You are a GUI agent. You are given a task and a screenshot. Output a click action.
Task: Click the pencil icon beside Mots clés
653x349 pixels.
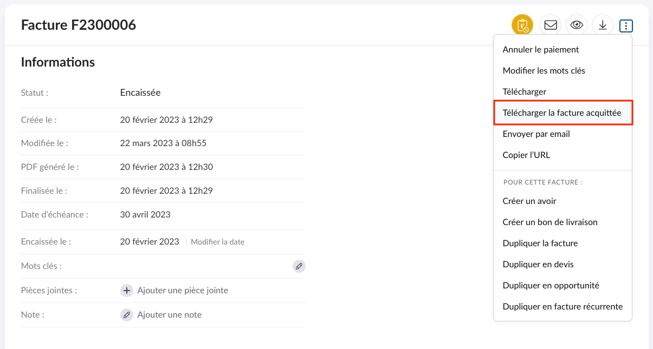[299, 266]
